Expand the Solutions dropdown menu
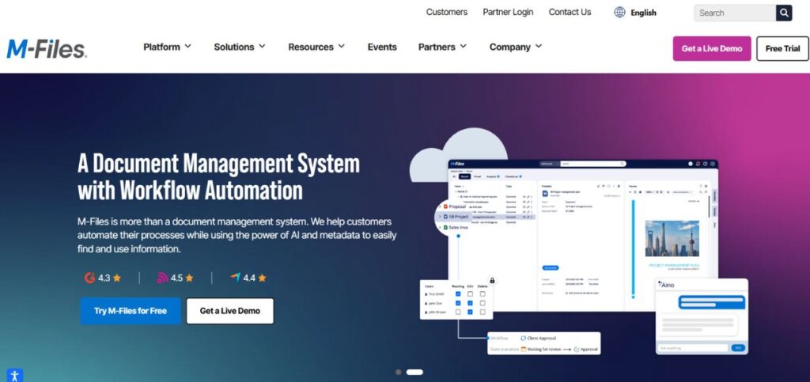 [239, 47]
